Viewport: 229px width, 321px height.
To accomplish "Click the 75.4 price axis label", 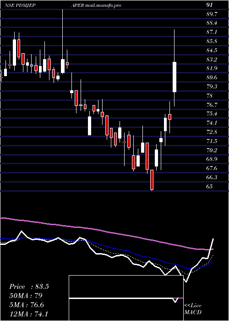I will click(x=212, y=114).
